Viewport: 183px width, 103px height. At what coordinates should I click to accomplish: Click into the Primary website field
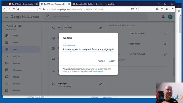[x=88, y=49]
